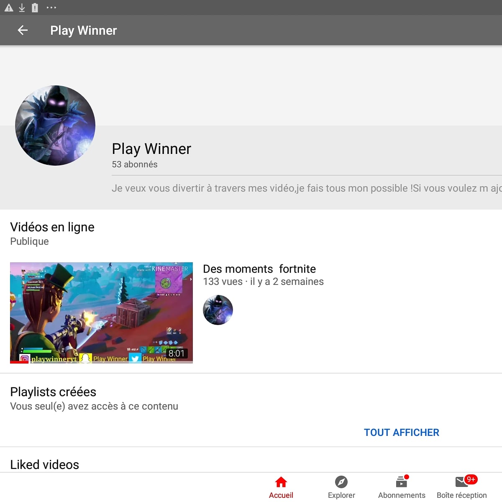Tap the warning icon in the status bar
Screen dimensions: 502x502
(8, 7)
